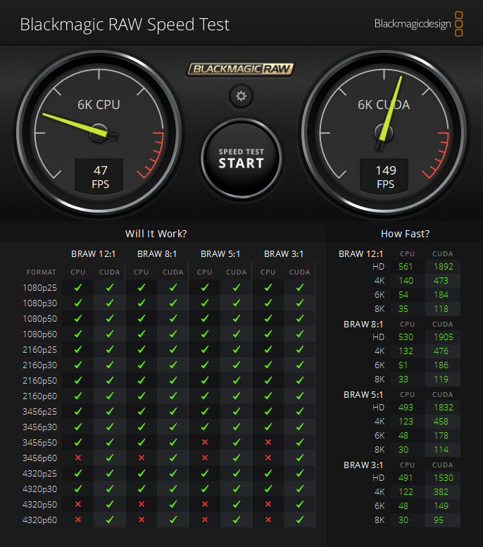Click the BRAW 12:1 8K CUDA value 118
Image resolution: width=483 pixels, height=547 pixels.
point(441,309)
